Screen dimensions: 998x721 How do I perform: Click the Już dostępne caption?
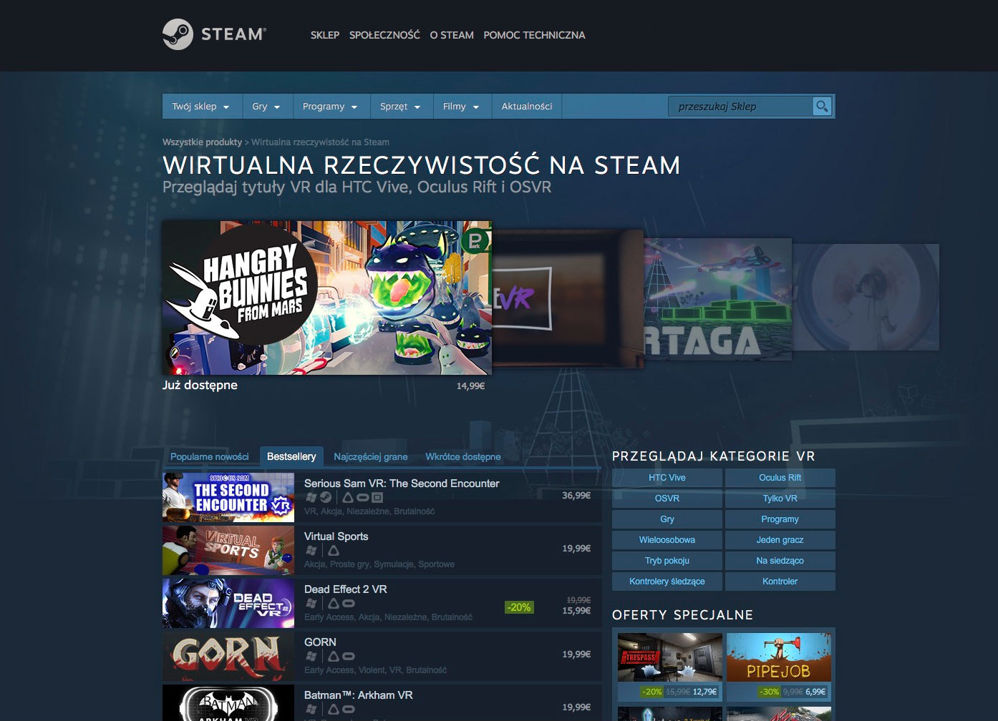pyautogui.click(x=200, y=385)
